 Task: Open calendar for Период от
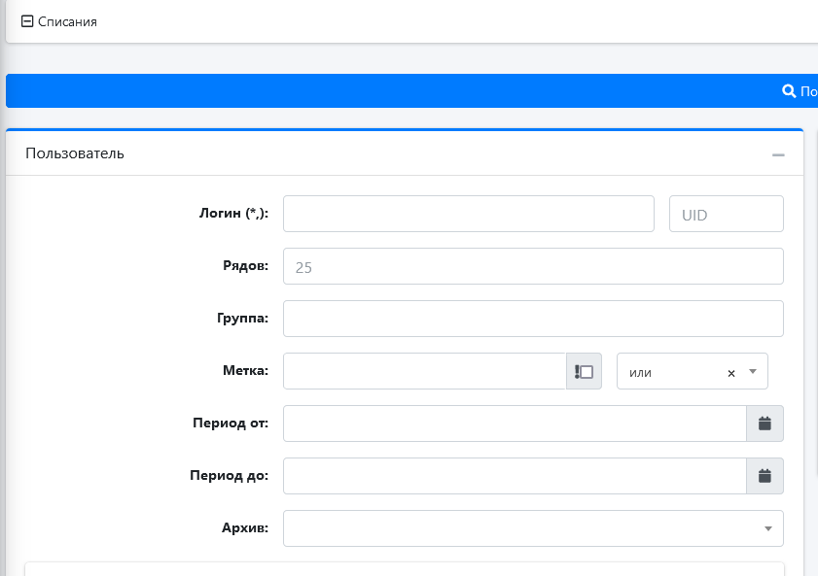coord(765,424)
